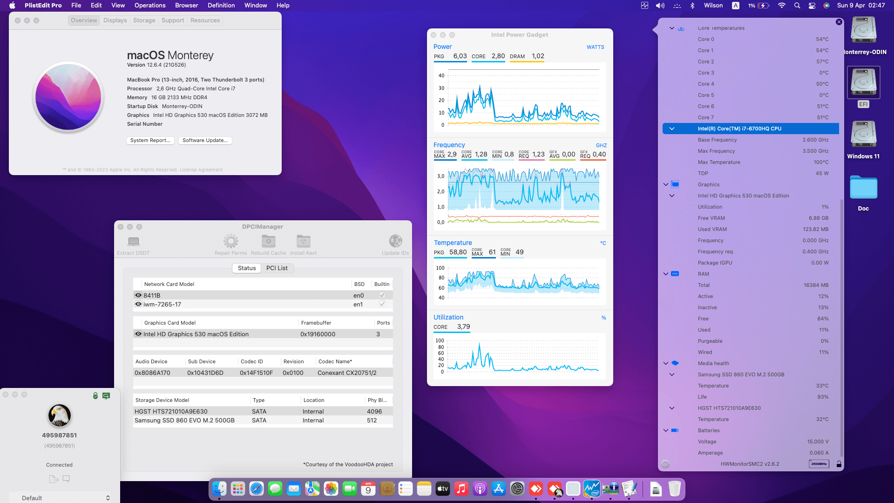
Task: Click the System Report button
Action: click(150, 140)
